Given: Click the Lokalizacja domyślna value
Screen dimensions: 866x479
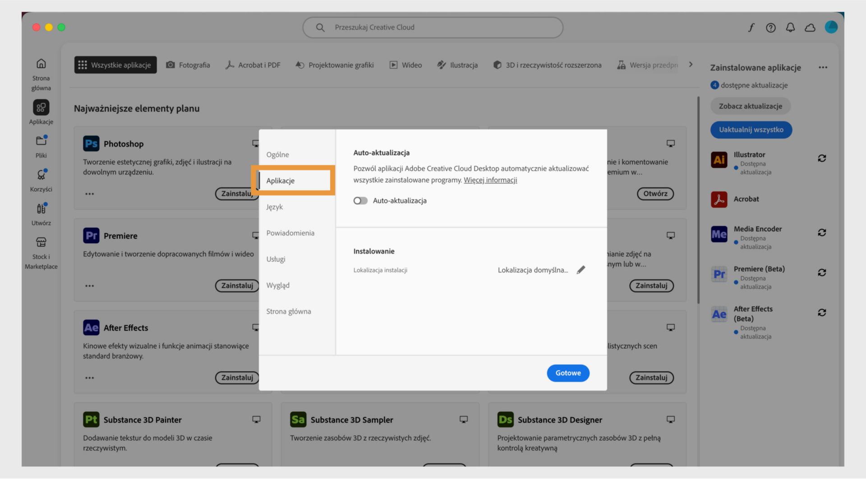Looking at the screenshot, I should coord(533,270).
